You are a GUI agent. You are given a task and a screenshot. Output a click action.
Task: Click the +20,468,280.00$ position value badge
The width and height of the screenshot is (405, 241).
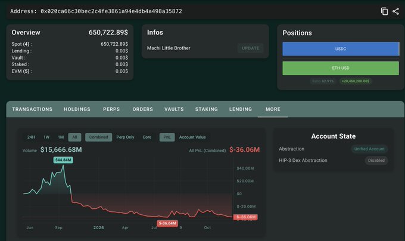pyautogui.click(x=356, y=81)
